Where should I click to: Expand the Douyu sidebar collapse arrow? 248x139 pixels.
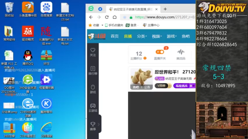click(99, 124)
